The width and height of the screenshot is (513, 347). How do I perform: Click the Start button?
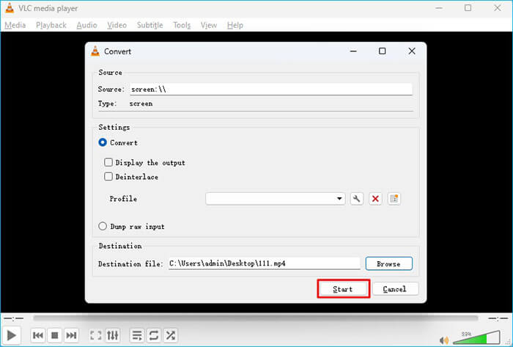tap(343, 289)
